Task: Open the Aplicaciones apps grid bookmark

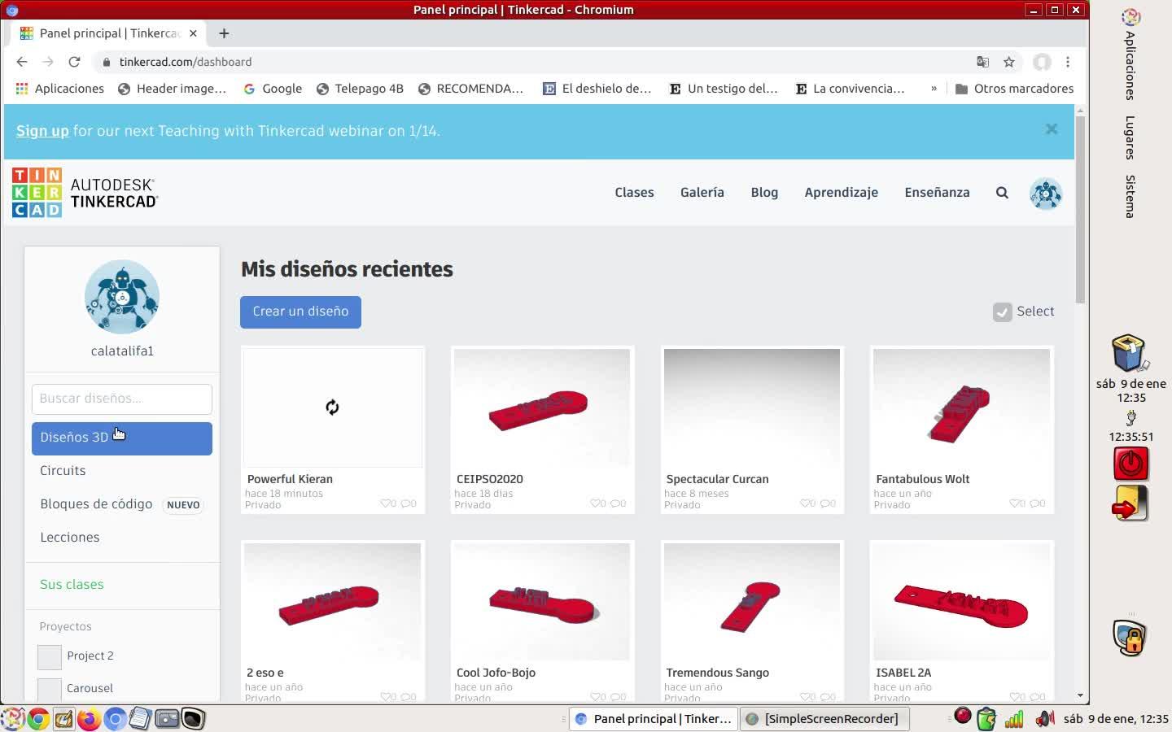Action: tap(59, 89)
